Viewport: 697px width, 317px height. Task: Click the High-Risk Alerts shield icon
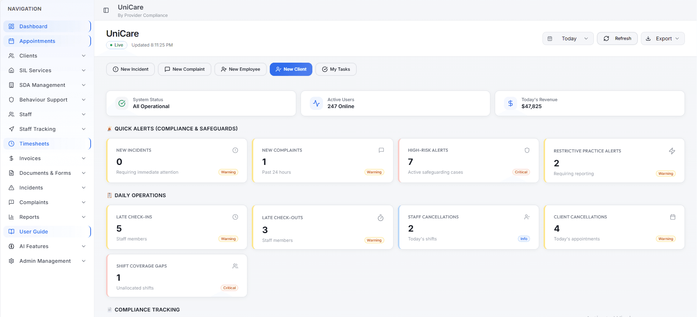(527, 150)
